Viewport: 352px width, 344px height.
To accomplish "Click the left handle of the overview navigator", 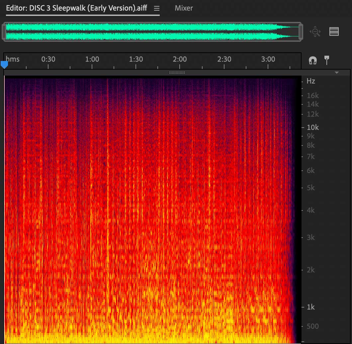I will (x=4, y=32).
